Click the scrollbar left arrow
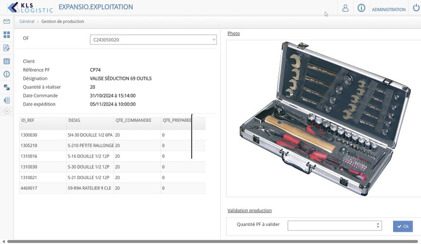 coord(3,242)
